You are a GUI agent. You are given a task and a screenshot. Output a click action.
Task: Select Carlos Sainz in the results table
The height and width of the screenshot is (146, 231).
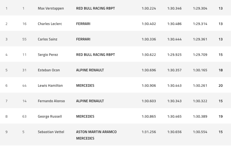[x=47, y=39]
